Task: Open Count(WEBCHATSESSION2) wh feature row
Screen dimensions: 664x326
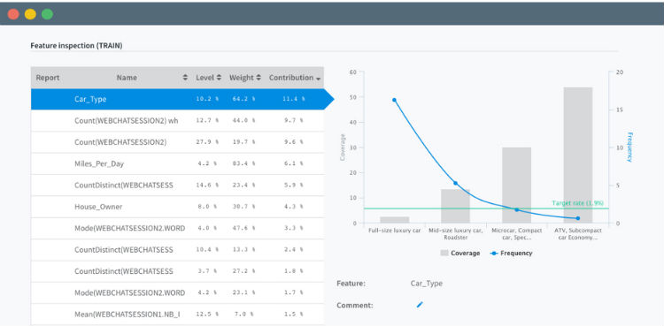Action: [x=177, y=120]
